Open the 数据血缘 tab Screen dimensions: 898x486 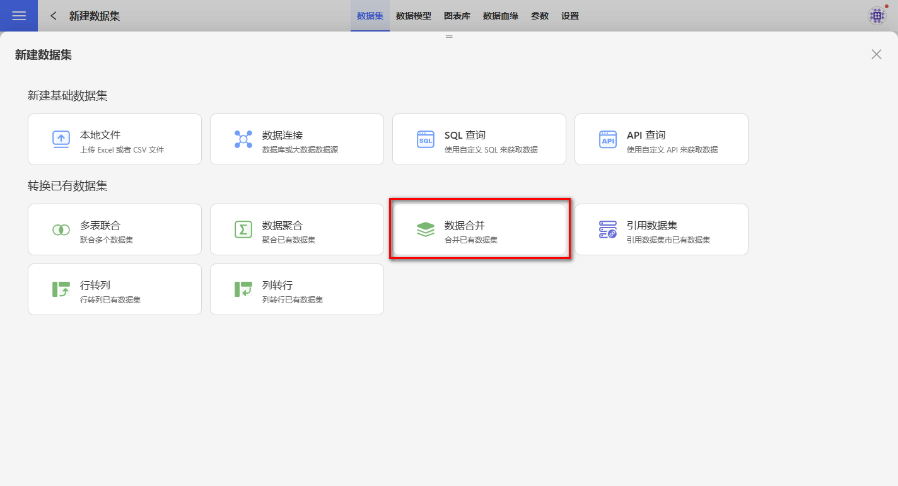tap(501, 16)
